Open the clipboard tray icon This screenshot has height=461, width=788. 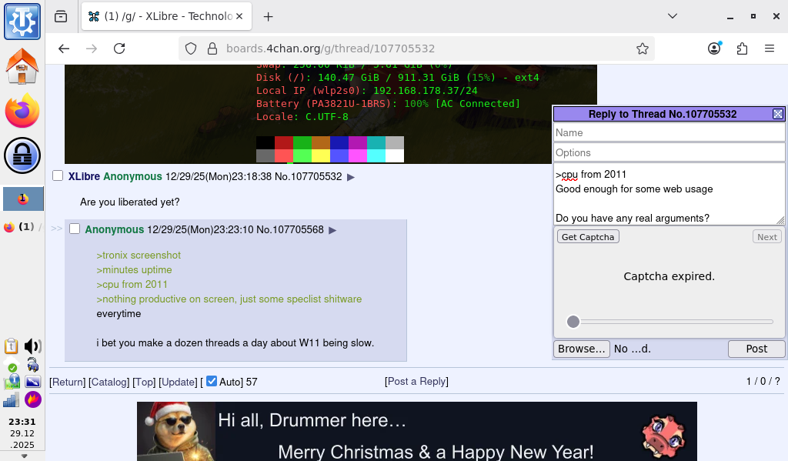pyautogui.click(x=11, y=346)
